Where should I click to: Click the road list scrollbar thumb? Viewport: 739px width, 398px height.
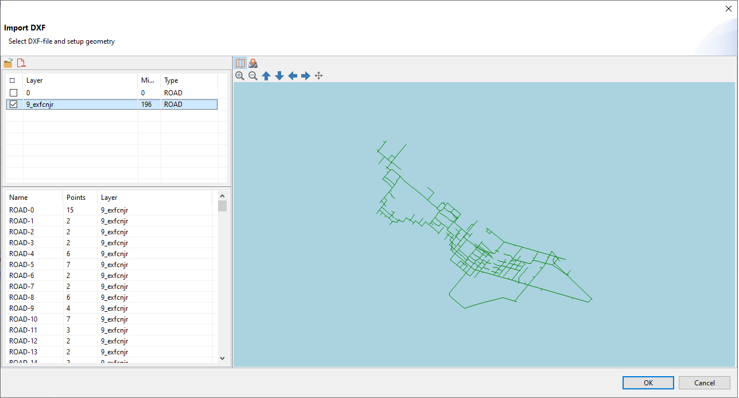(x=223, y=206)
